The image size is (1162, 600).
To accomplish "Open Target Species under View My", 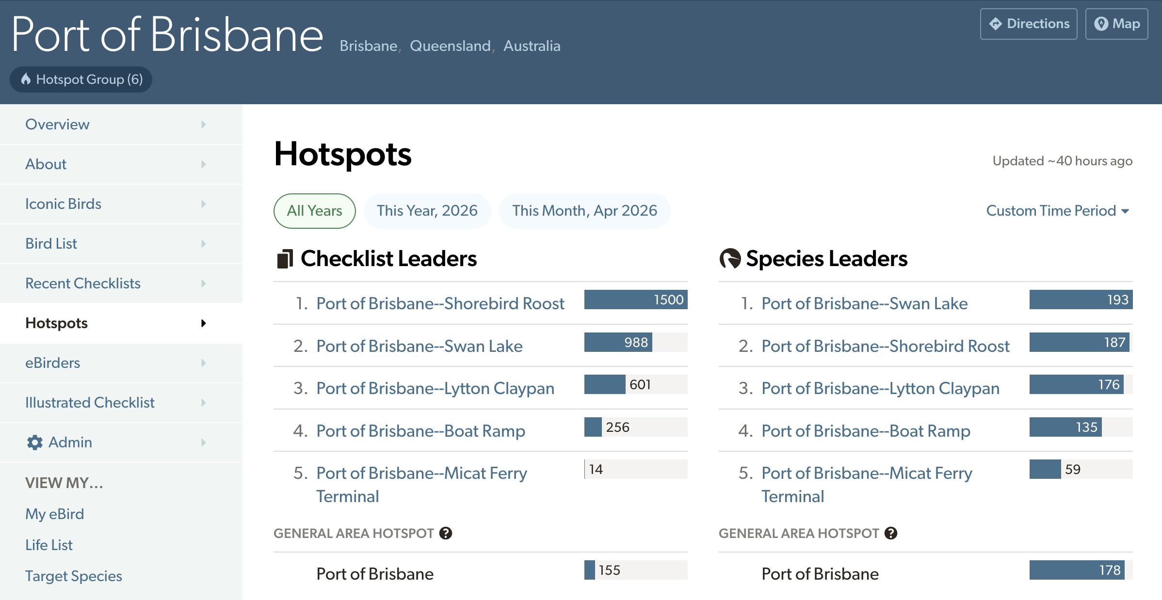I will (74, 576).
